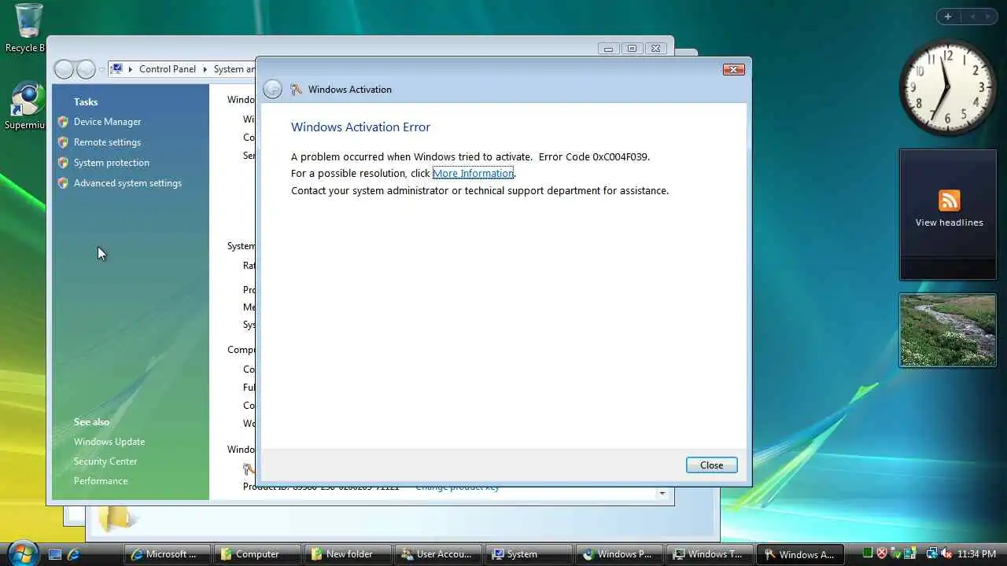Screen dimensions: 1007x566
Task: Click the More Information link
Action: (473, 173)
